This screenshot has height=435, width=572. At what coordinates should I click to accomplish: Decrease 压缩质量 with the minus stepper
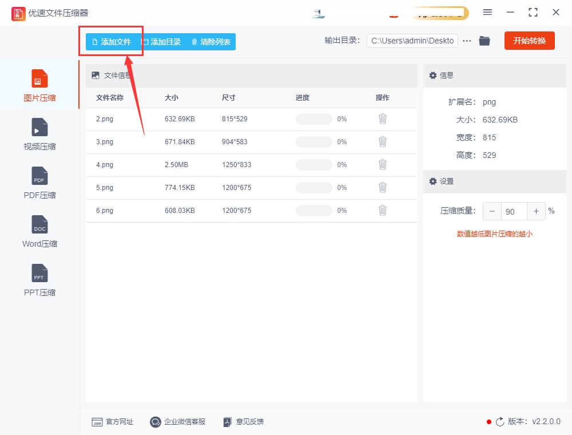pyautogui.click(x=492, y=211)
